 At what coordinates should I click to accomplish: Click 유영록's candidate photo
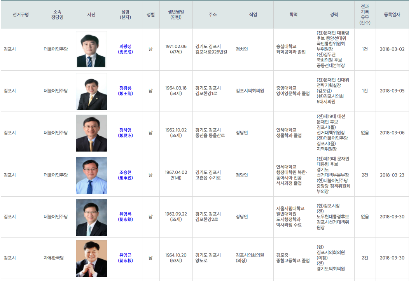[91, 217]
